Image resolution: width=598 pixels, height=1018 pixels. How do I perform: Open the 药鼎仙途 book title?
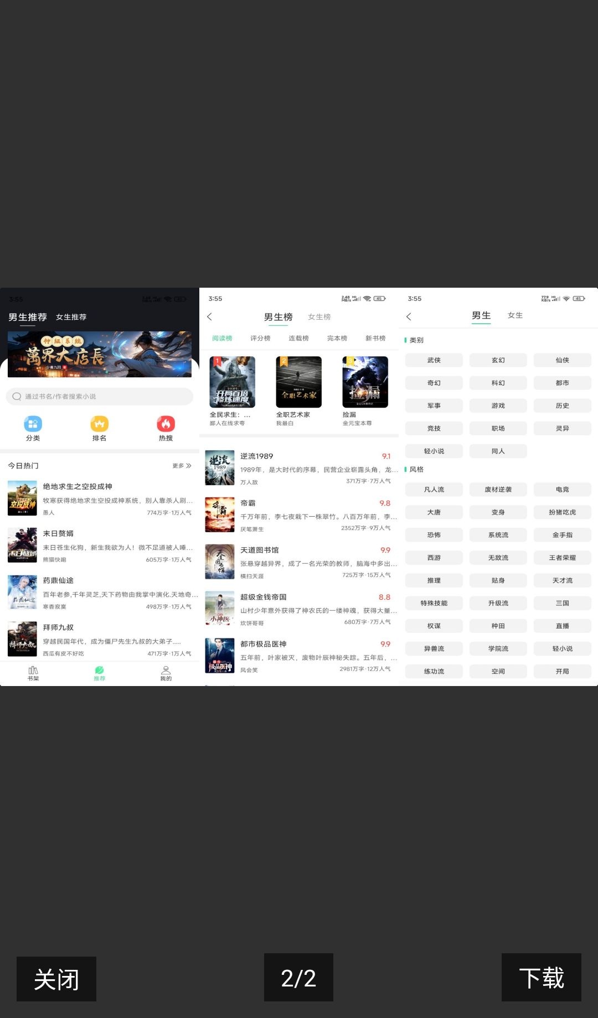(x=58, y=580)
